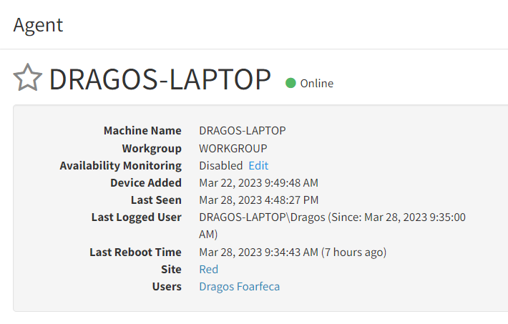This screenshot has width=508, height=324.
Task: Click the Availability Monitoring field label
Action: pyautogui.click(x=120, y=166)
